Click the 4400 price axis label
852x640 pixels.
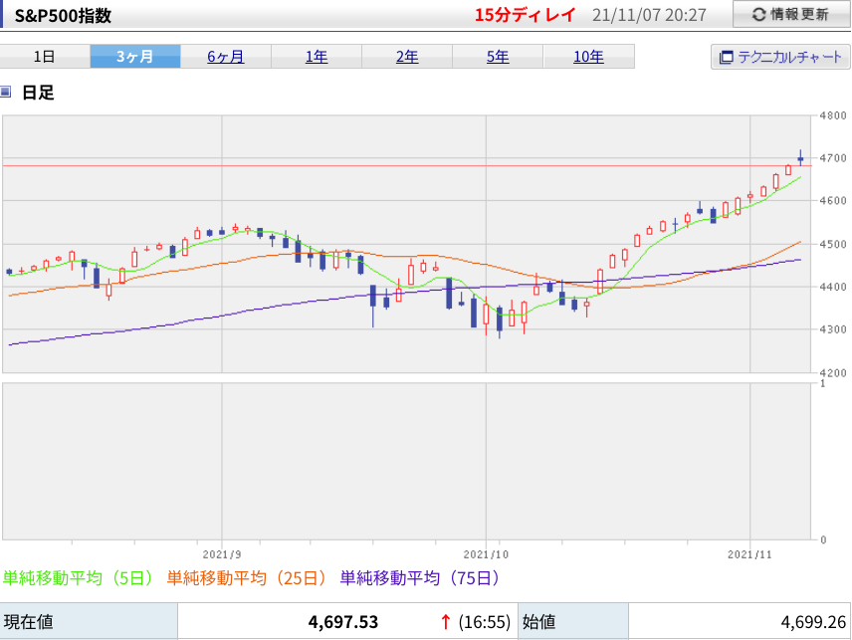click(833, 287)
